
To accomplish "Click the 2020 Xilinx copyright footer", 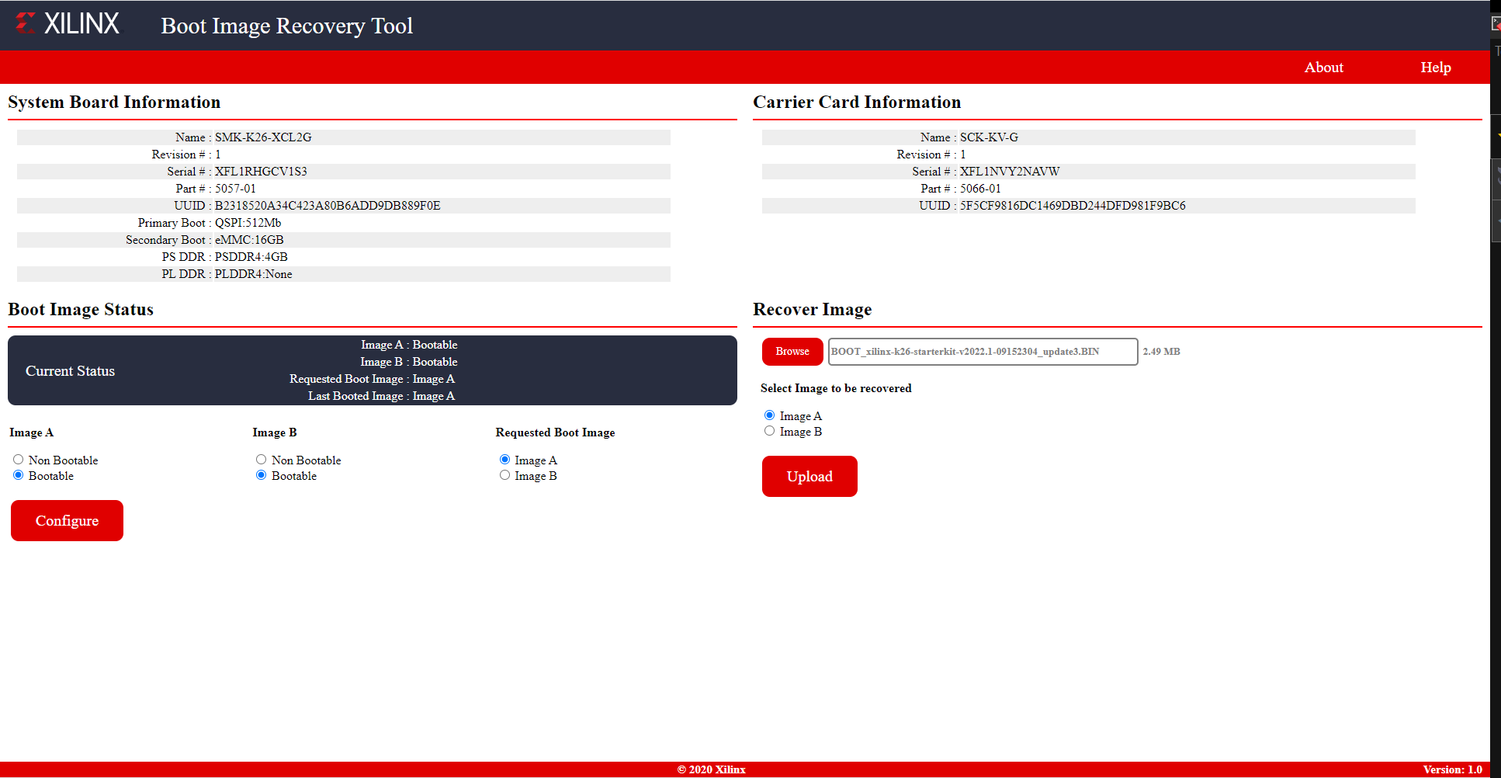I will [711, 769].
